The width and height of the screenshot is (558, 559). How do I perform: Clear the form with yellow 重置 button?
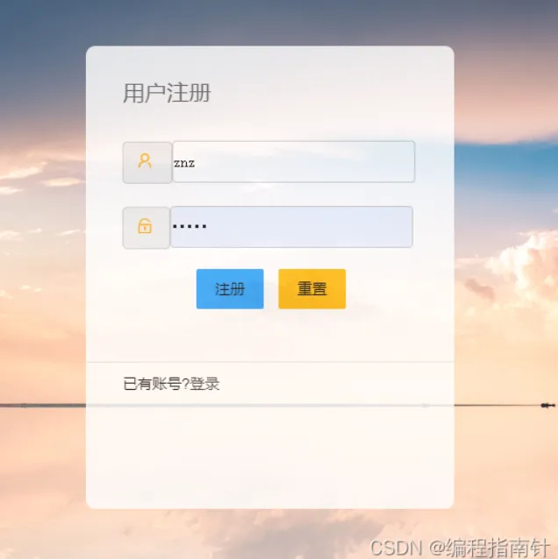coord(312,289)
